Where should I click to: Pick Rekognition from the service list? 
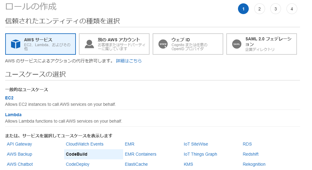click(254, 164)
